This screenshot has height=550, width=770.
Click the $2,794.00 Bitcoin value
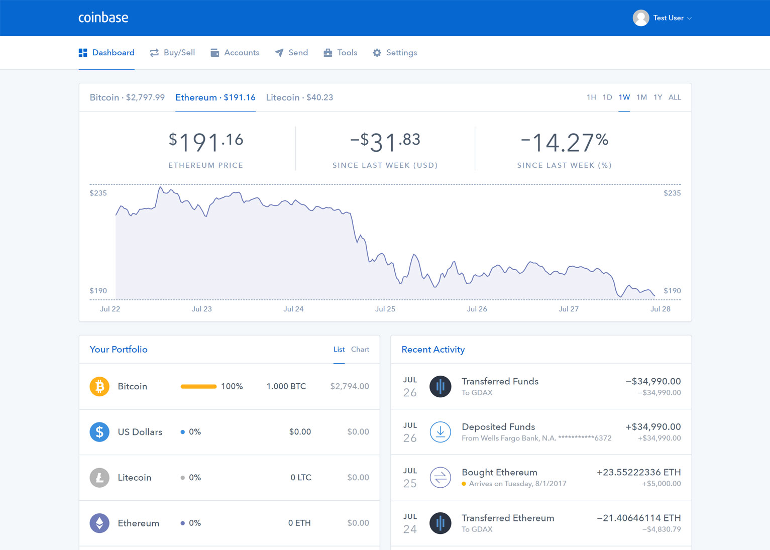click(350, 386)
